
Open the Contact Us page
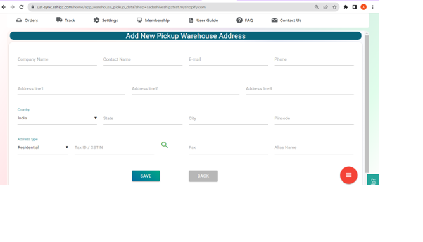click(286, 20)
